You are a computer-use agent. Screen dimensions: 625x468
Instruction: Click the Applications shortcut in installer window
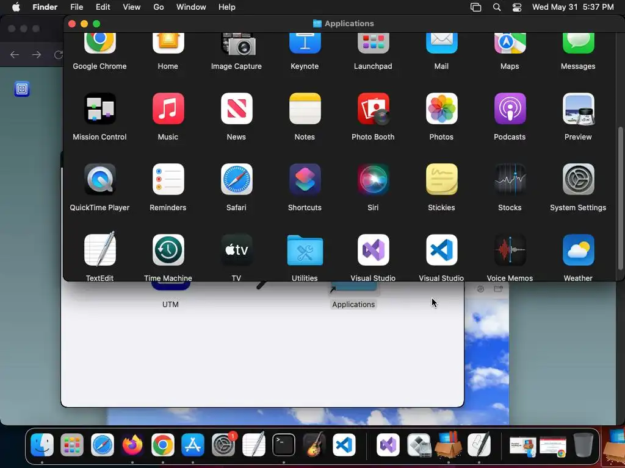(x=353, y=296)
